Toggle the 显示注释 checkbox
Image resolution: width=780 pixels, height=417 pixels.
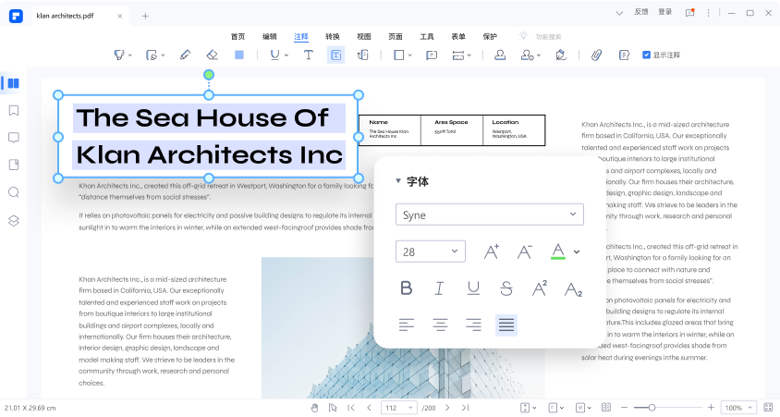point(647,55)
